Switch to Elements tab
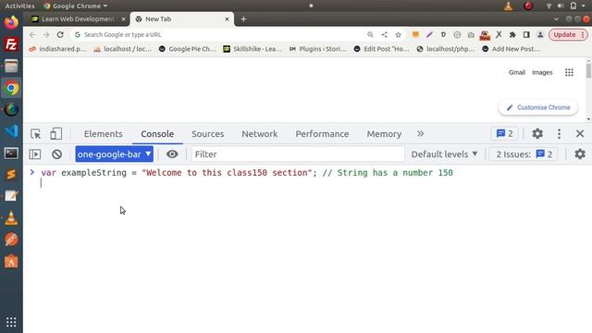The image size is (592, 333). pyautogui.click(x=103, y=133)
